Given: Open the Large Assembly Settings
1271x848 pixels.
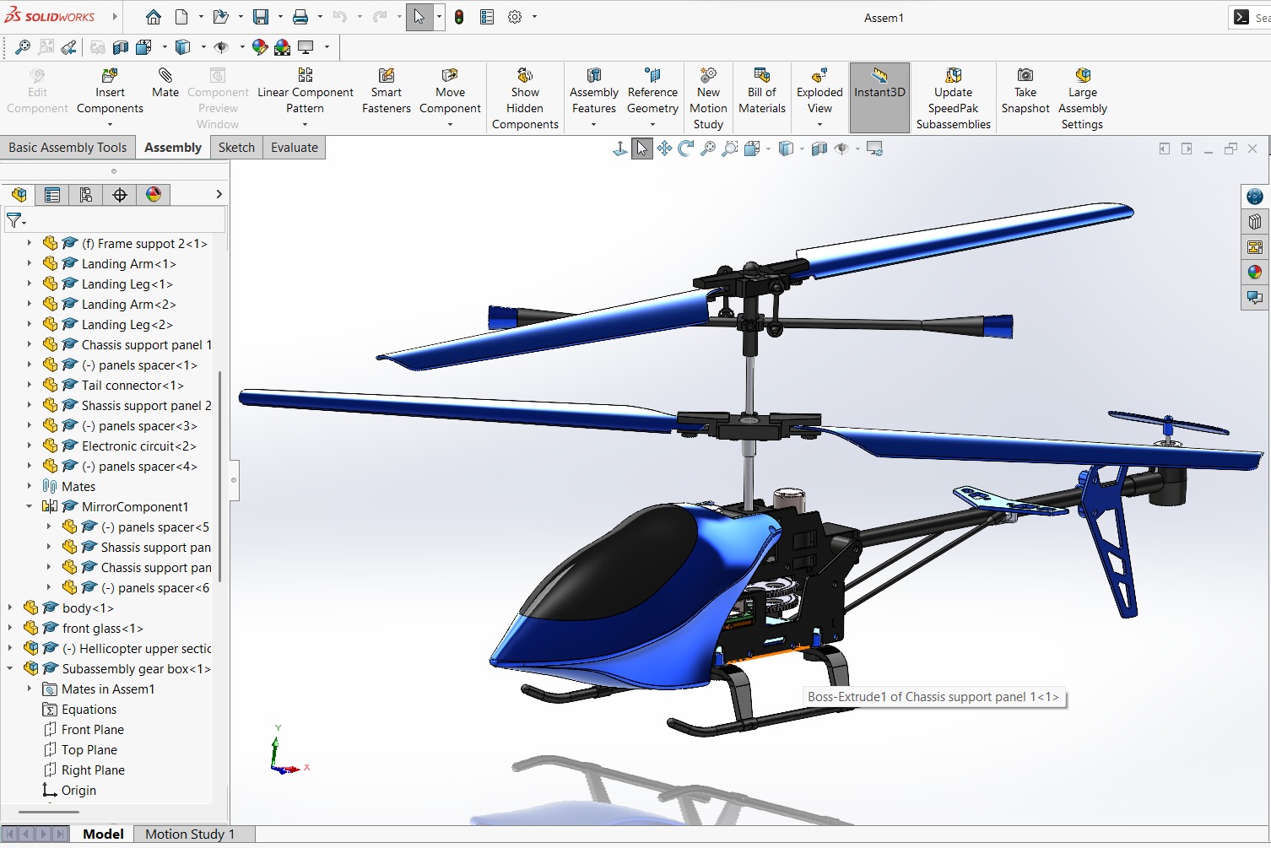Looking at the screenshot, I should 1082,76.
